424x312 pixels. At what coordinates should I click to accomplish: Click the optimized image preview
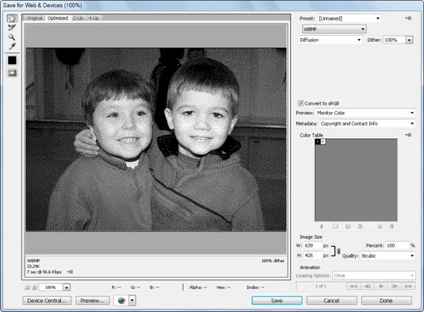(156, 140)
